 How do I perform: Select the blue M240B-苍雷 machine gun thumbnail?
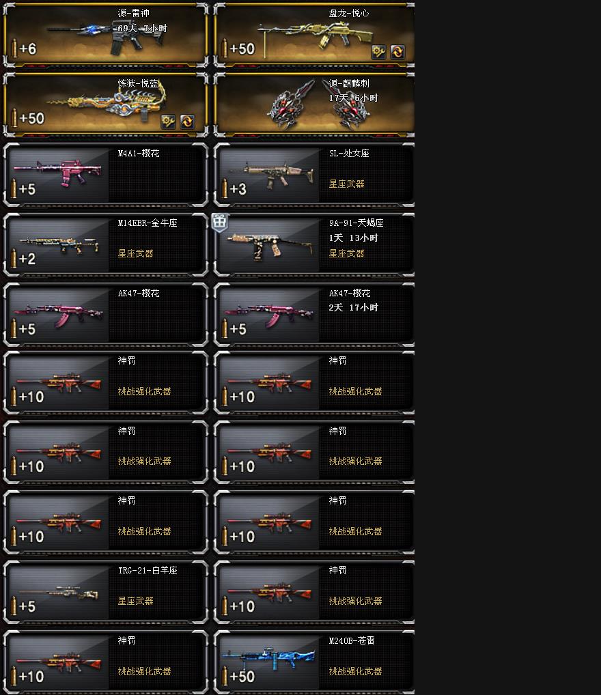coord(269,662)
